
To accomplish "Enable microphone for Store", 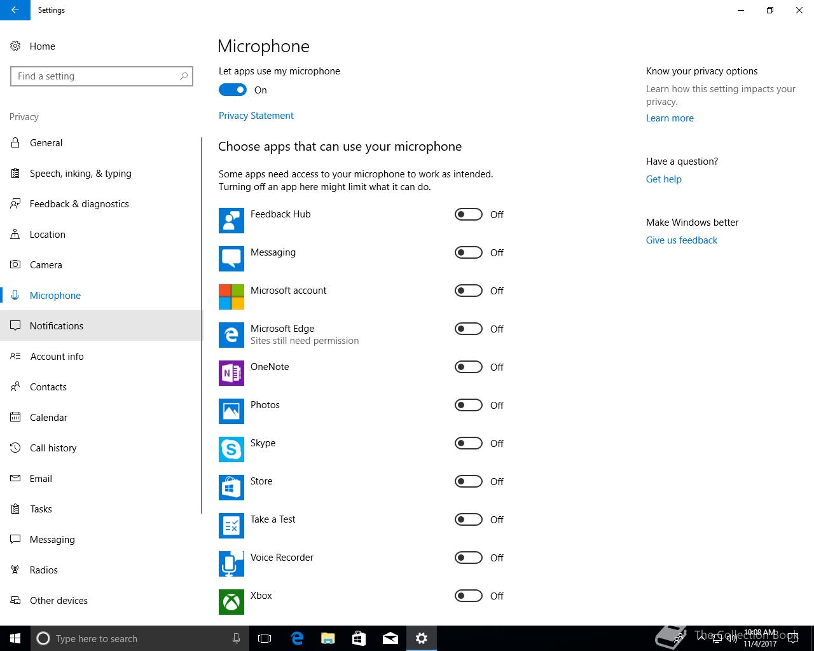I will (x=469, y=482).
